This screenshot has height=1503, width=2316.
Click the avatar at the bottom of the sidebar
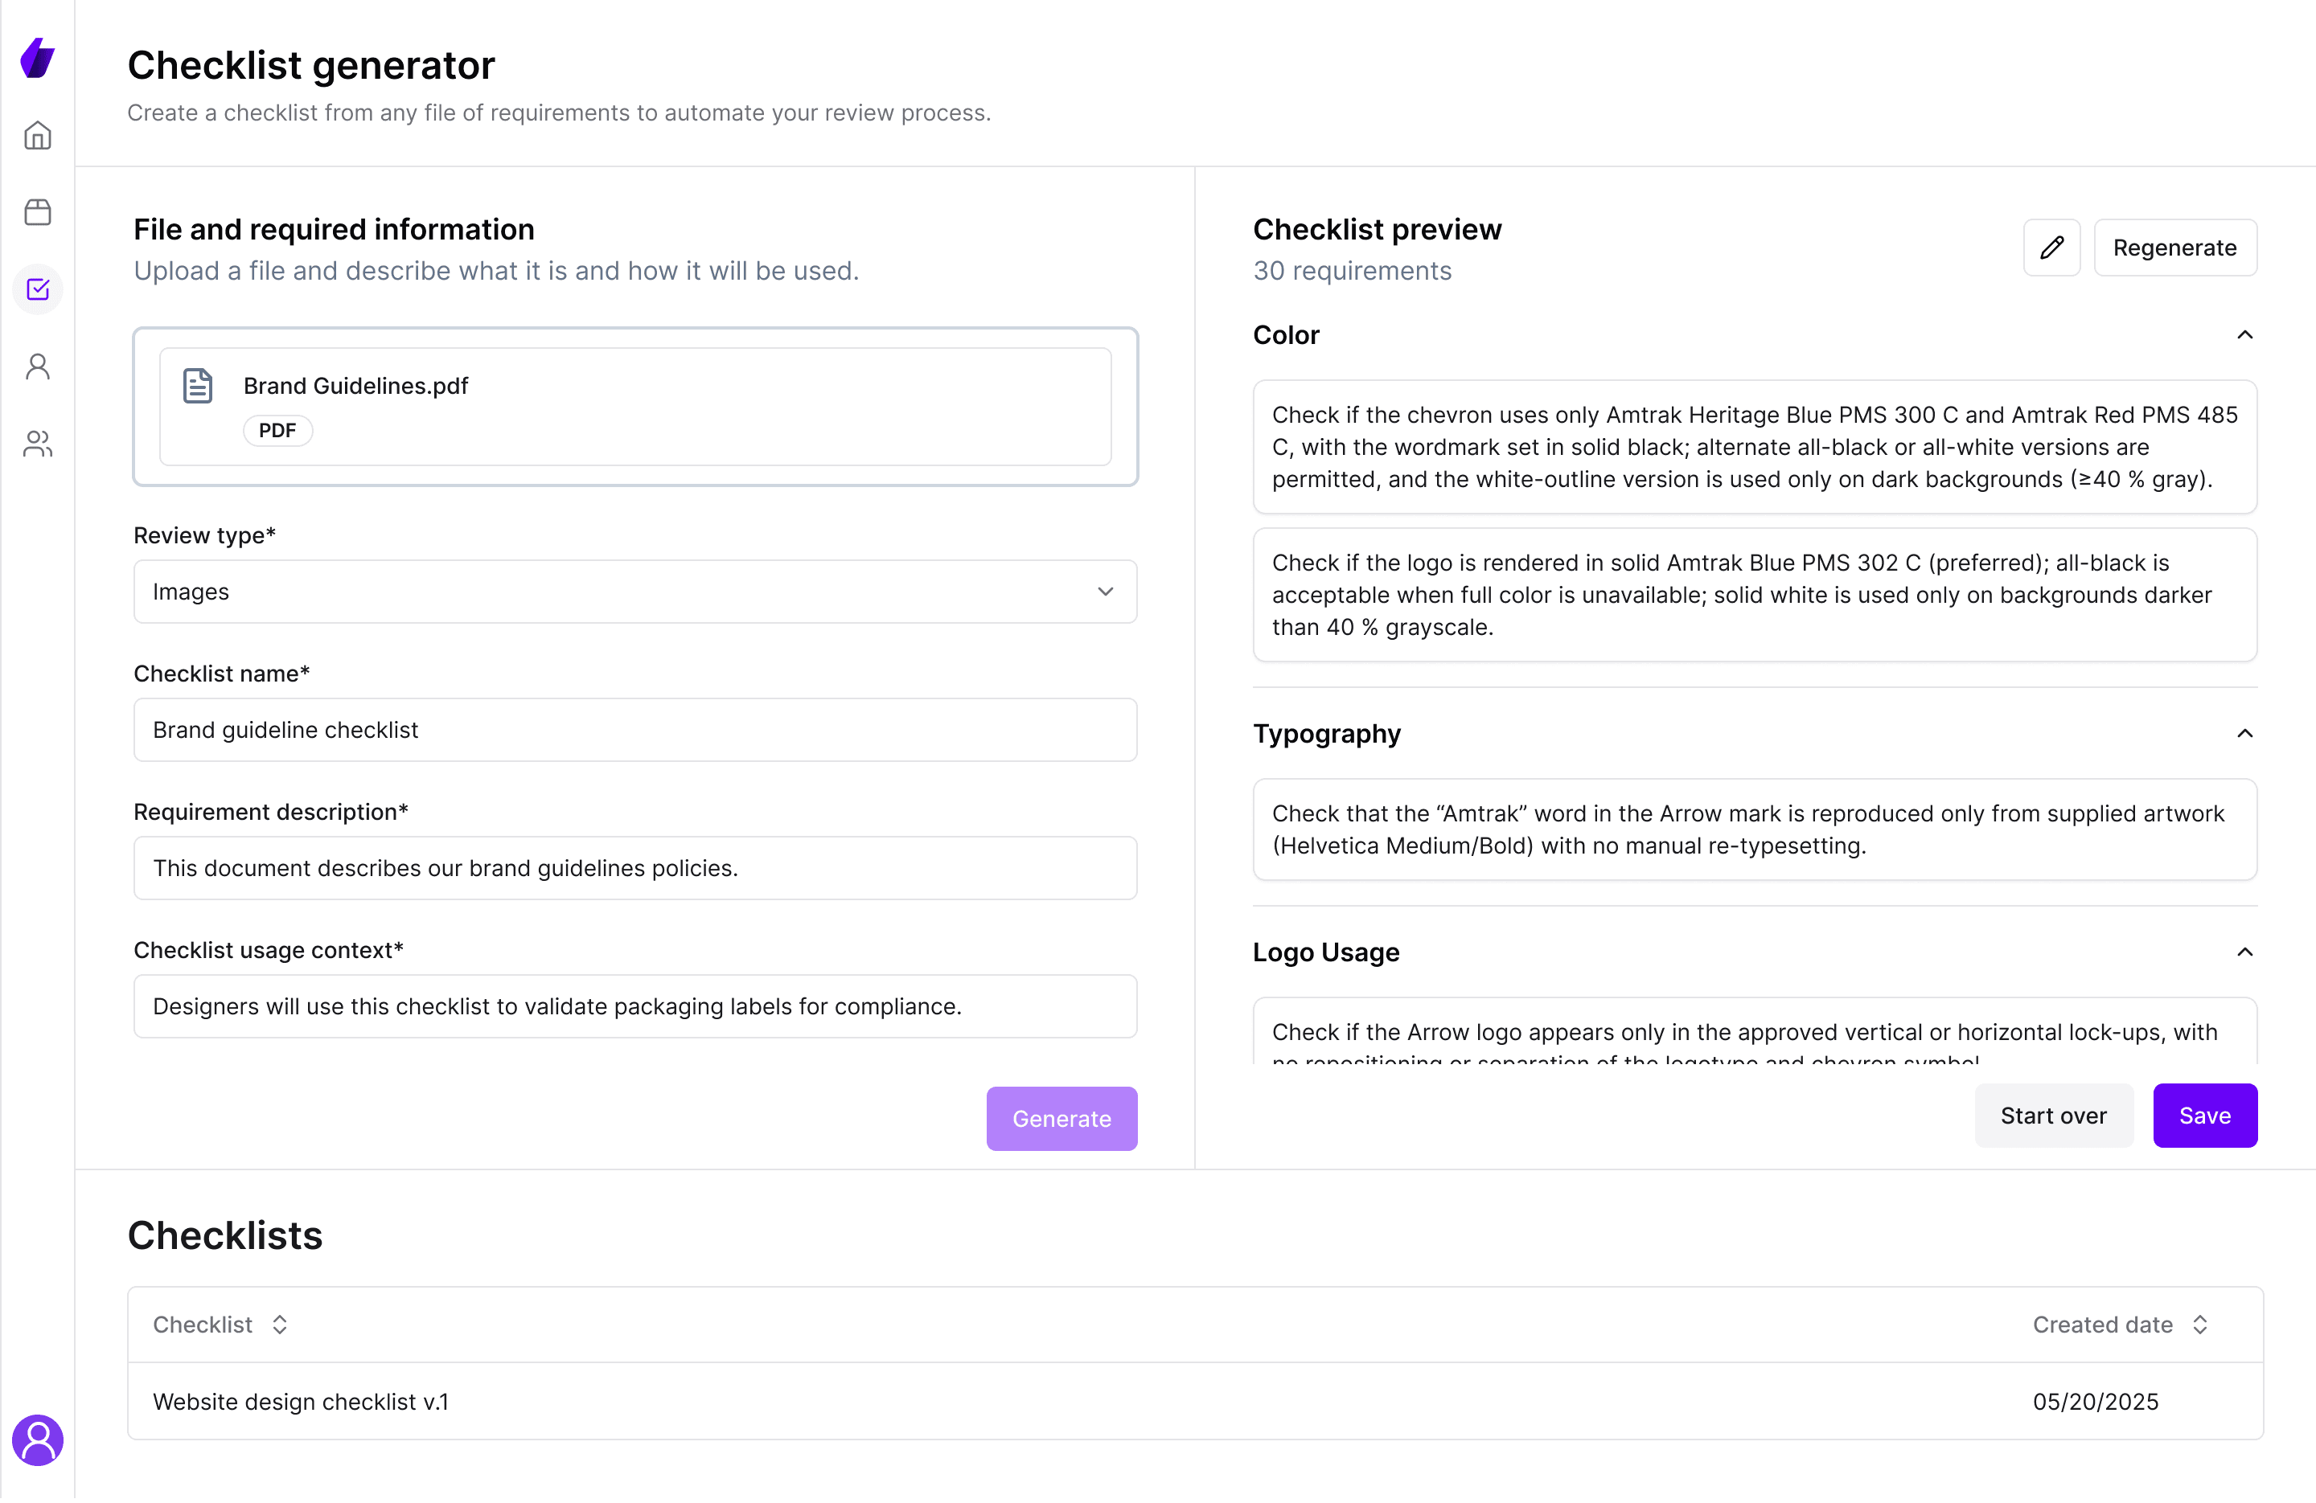tap(37, 1441)
